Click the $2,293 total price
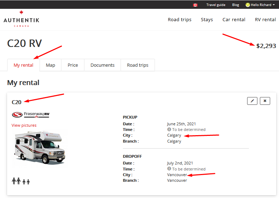The height and width of the screenshot is (198, 279). [x=266, y=46]
